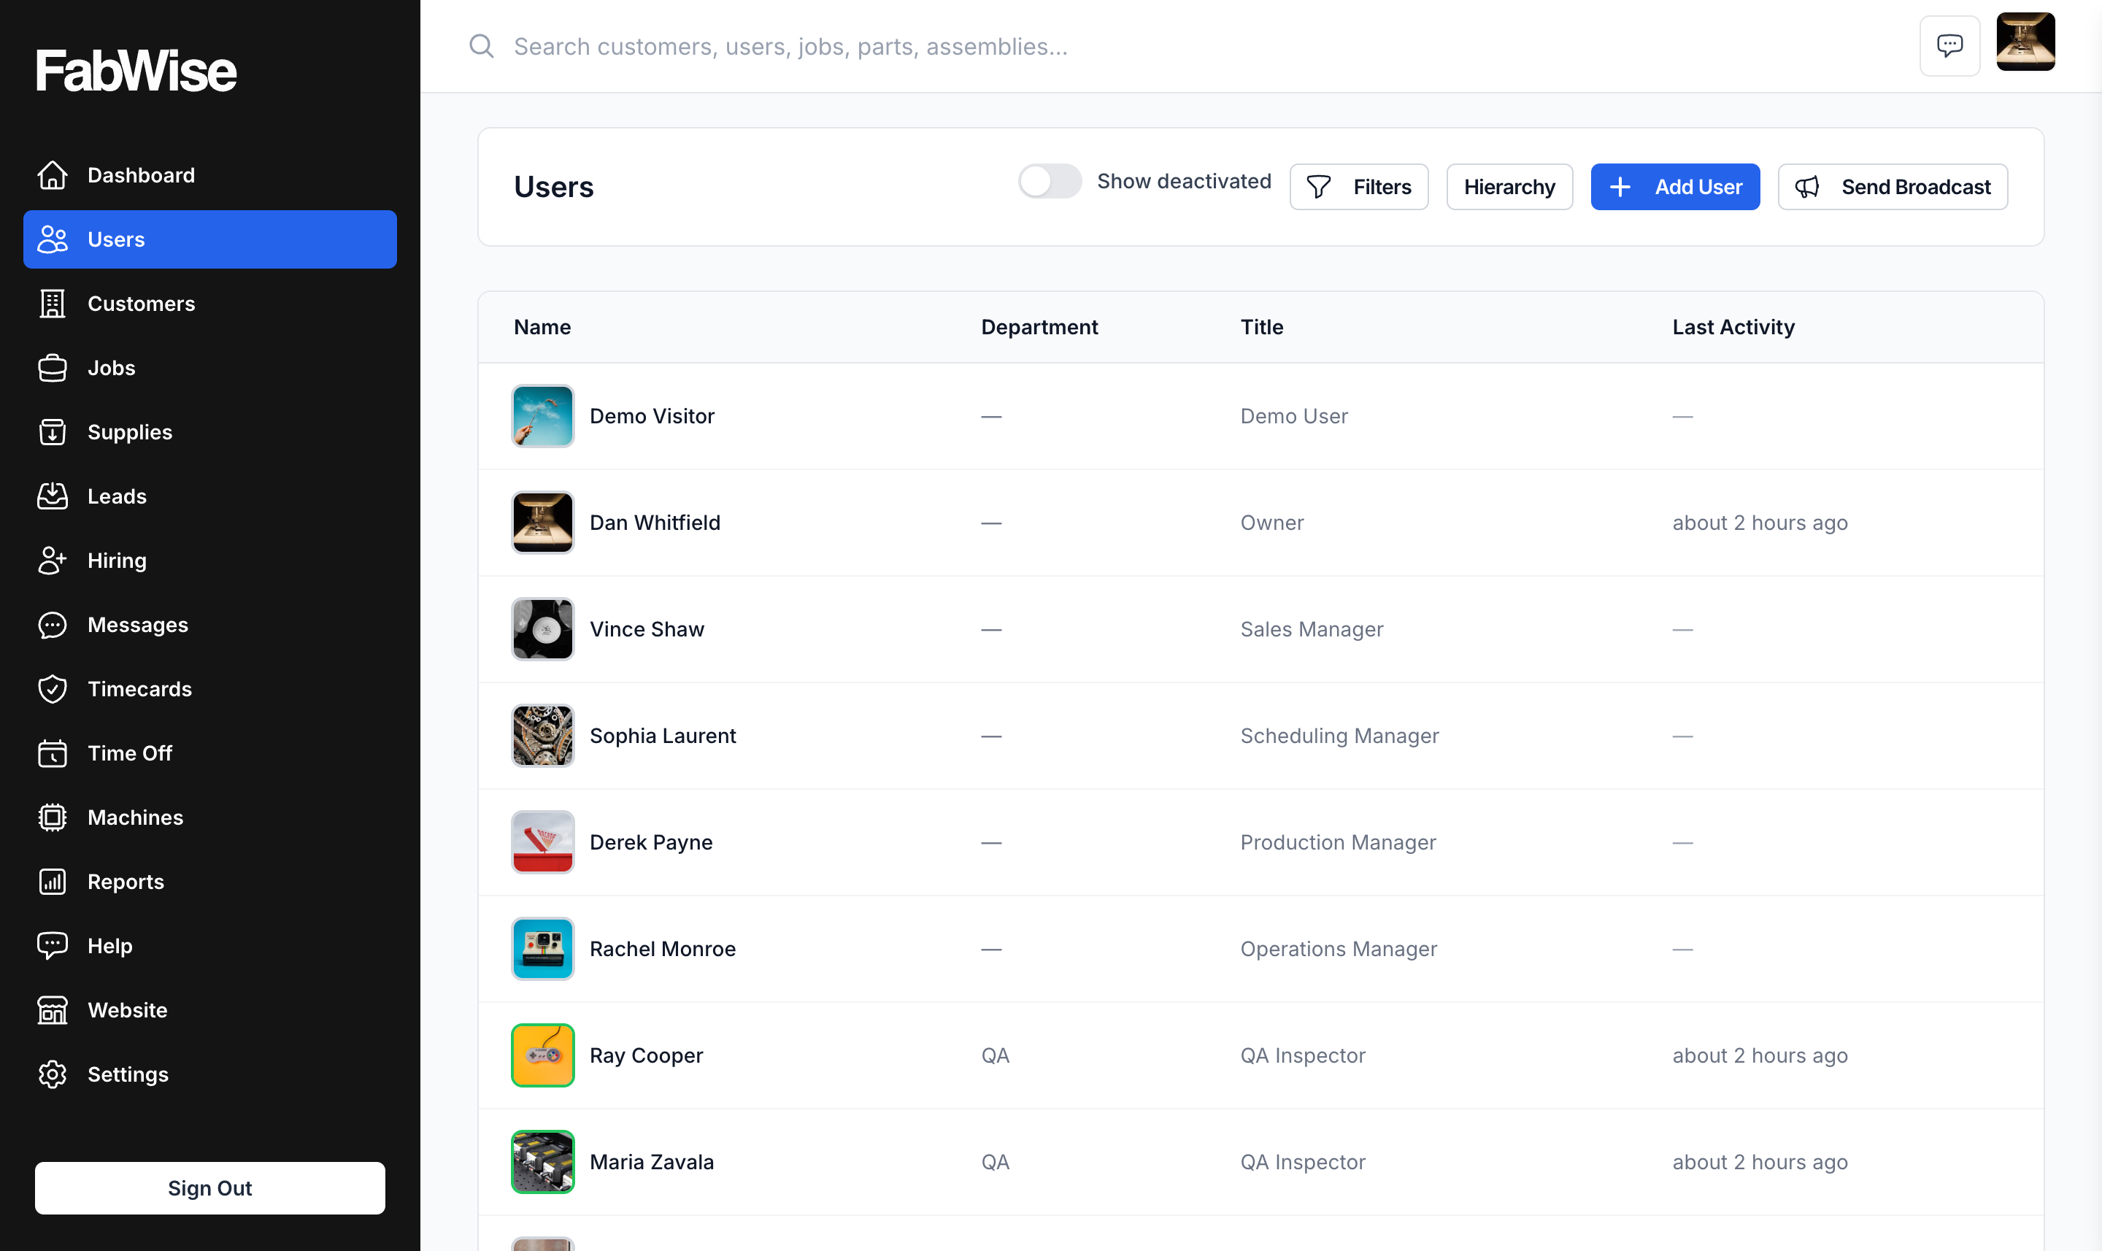The width and height of the screenshot is (2102, 1251).
Task: Click the Sales Manager title cell
Action: click(x=1312, y=630)
